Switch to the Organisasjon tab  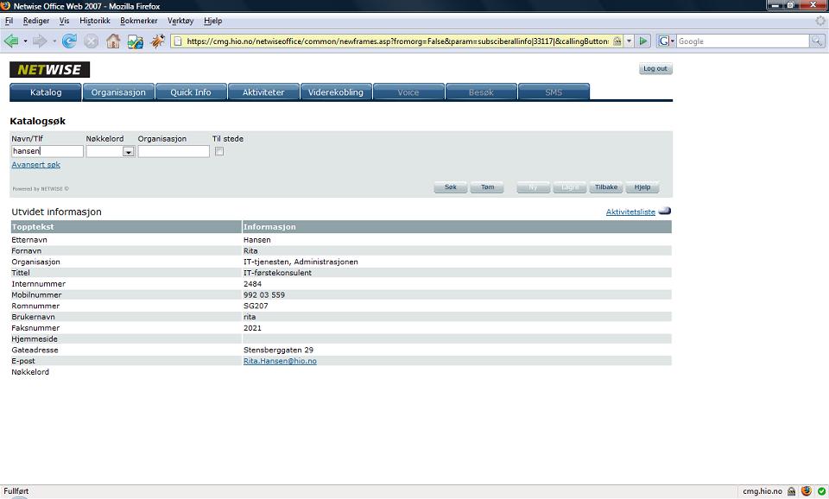(x=118, y=92)
